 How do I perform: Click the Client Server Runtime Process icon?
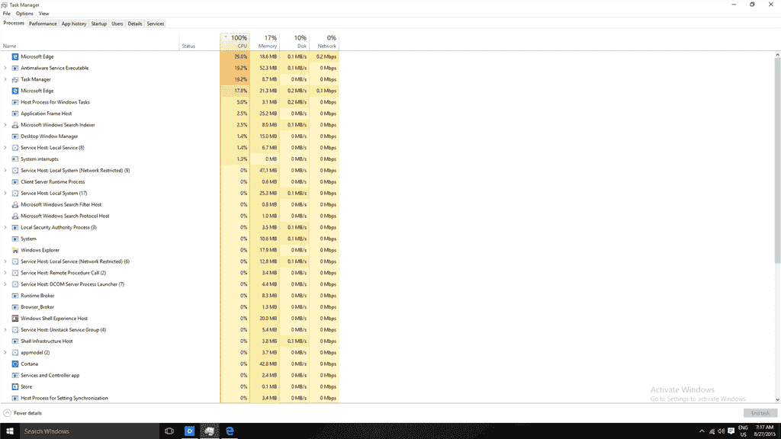point(15,181)
